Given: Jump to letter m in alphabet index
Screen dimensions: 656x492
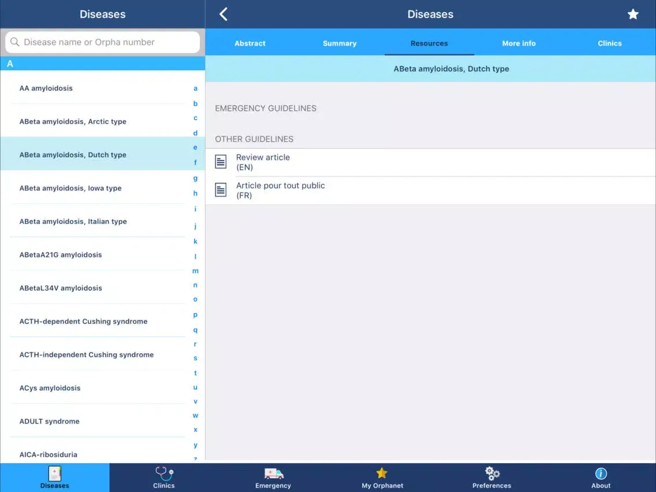Looking at the screenshot, I should tap(195, 271).
